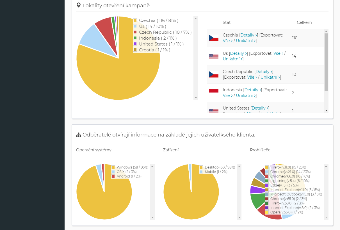The height and width of the screenshot is (230, 340).
Task: Click the sitemap icon beside Odběratelé heading
Action: 79,135
